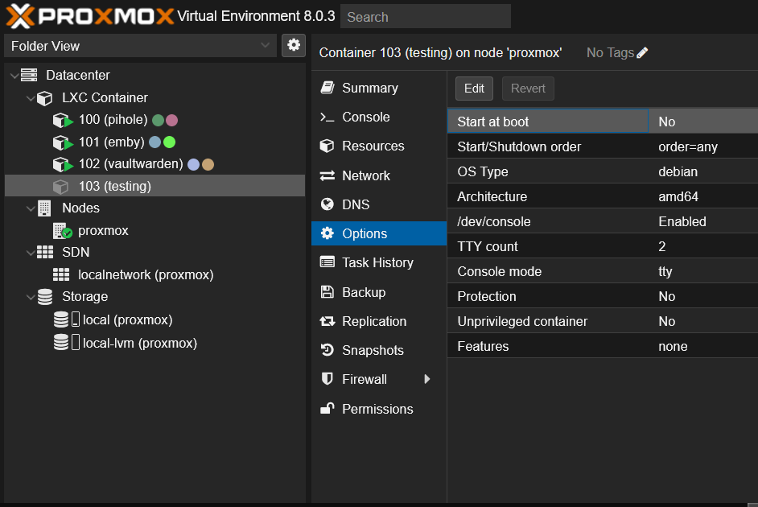The image size is (758, 507).
Task: Click the pencil next to No Tags
Action: [x=643, y=52]
